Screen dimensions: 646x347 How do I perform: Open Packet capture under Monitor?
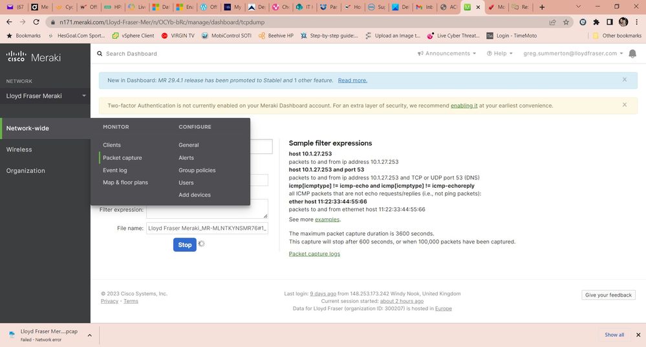(122, 157)
